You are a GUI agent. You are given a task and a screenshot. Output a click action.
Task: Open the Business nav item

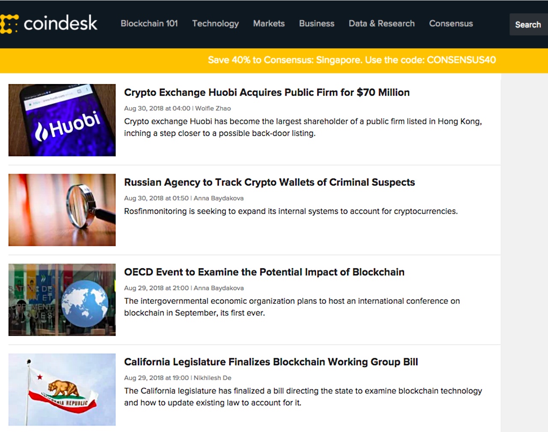tap(317, 24)
